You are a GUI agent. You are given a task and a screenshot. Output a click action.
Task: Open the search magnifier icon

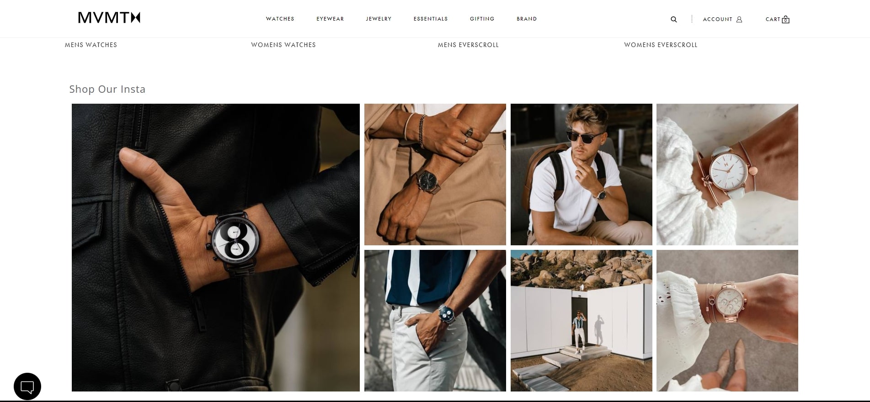point(673,19)
